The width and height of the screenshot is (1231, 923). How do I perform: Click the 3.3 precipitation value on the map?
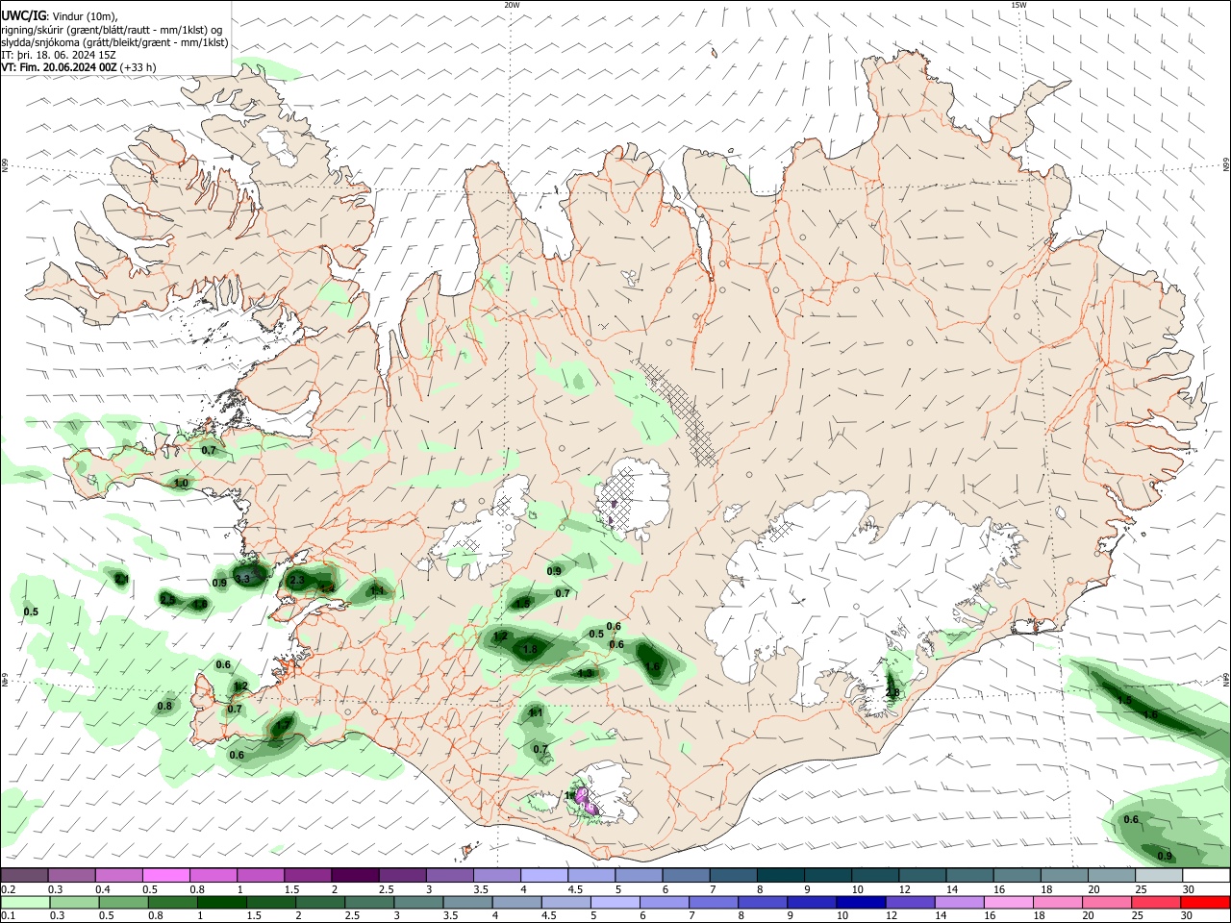pyautogui.click(x=242, y=578)
